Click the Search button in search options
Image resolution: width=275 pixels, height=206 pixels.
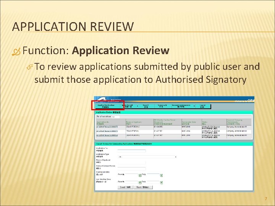125,187
